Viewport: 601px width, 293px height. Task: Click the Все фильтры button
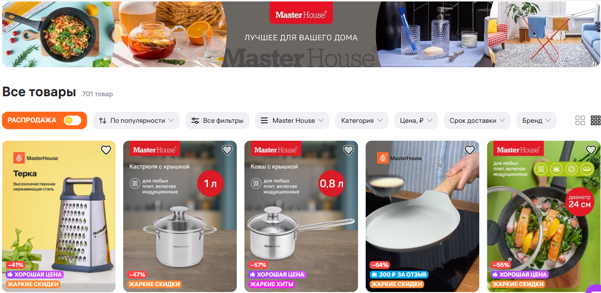217,120
